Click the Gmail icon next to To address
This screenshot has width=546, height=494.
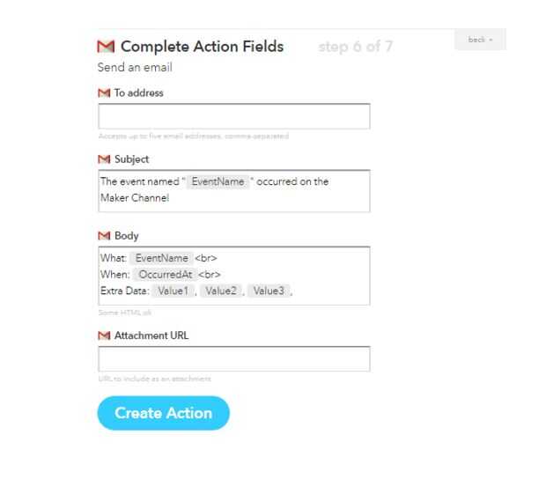click(x=103, y=92)
